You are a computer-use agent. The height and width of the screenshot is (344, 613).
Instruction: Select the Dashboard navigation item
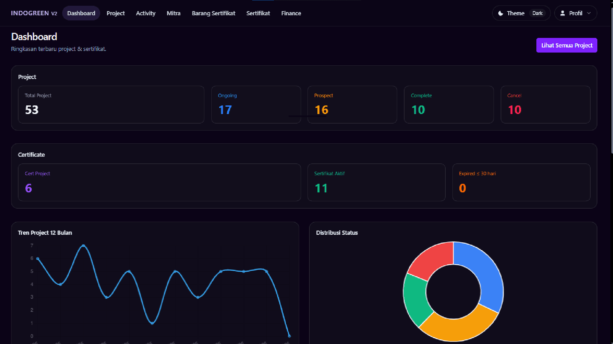tap(81, 13)
